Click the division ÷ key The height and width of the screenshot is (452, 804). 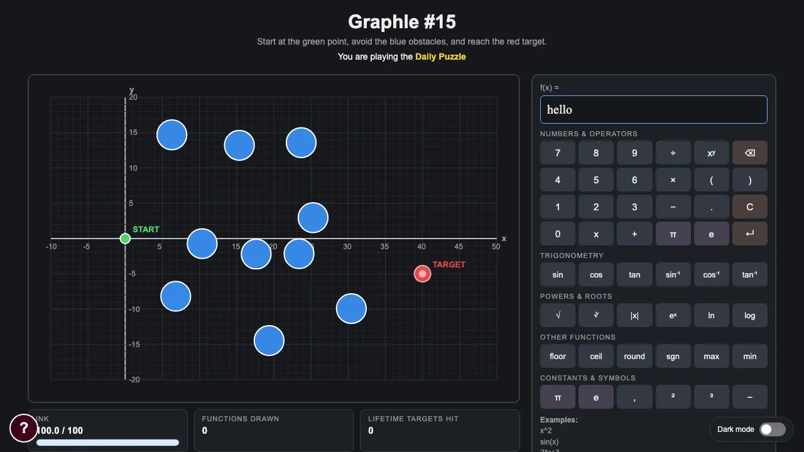click(x=673, y=153)
